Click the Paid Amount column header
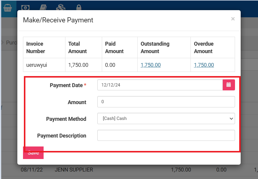Screen dimensions: 258x179 coord(120,47)
